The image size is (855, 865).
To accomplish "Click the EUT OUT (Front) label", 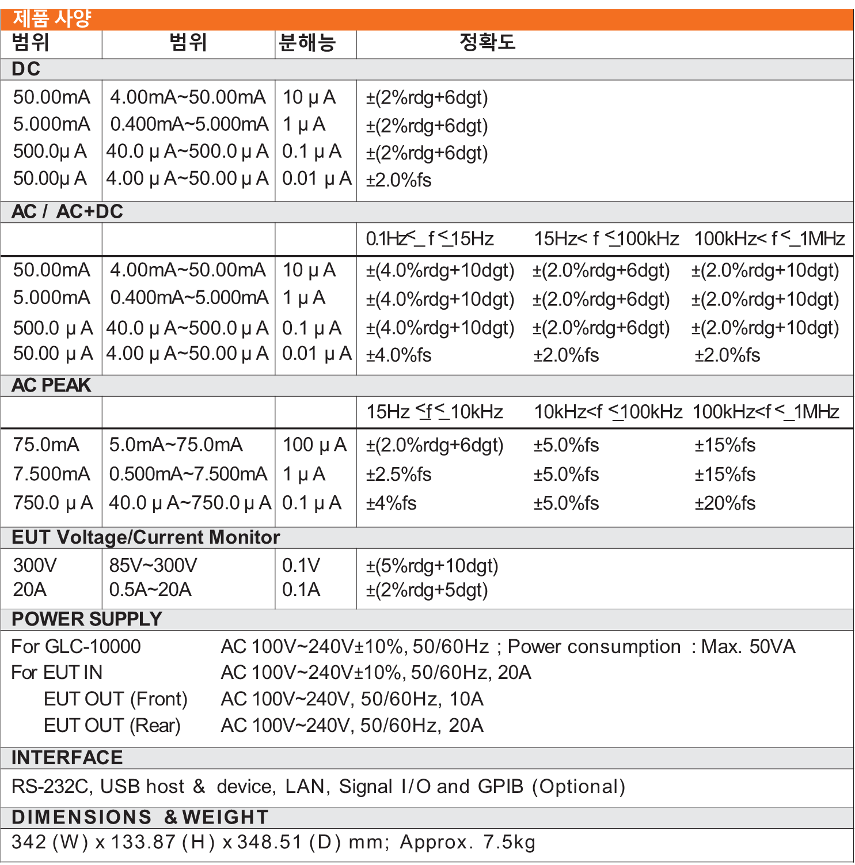I will (116, 699).
